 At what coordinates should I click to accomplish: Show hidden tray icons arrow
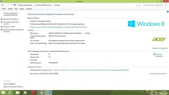pyautogui.click(x=149, y=93)
